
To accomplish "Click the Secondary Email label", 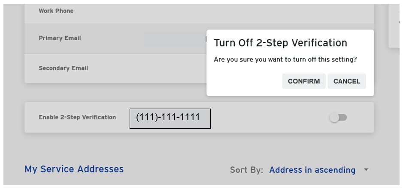I will (63, 68).
